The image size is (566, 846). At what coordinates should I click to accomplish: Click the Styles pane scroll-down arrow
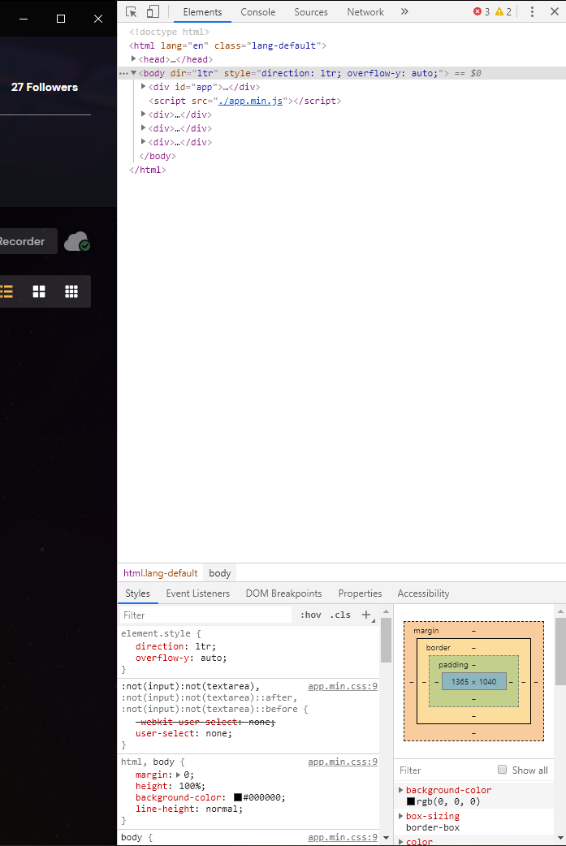tap(386, 837)
